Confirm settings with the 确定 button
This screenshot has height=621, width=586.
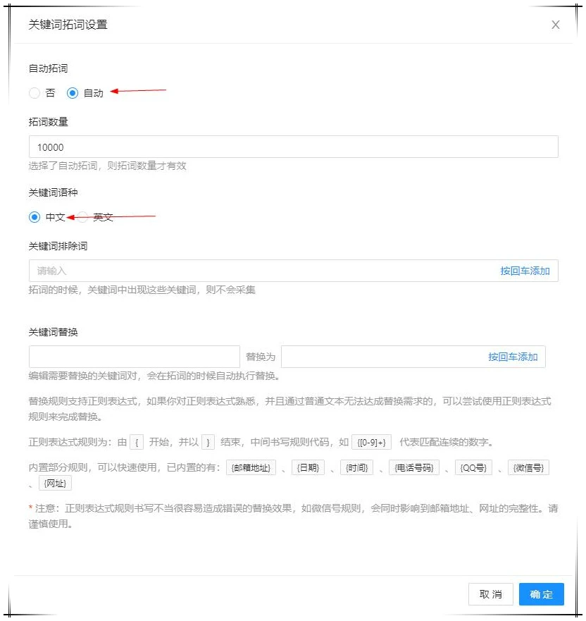coord(541,594)
